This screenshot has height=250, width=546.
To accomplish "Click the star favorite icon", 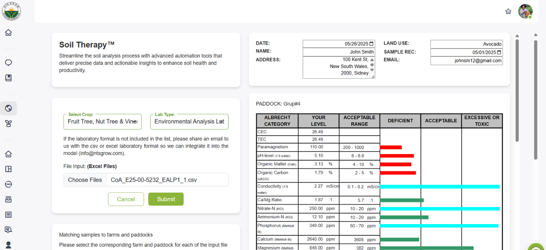I will pos(508,12).
